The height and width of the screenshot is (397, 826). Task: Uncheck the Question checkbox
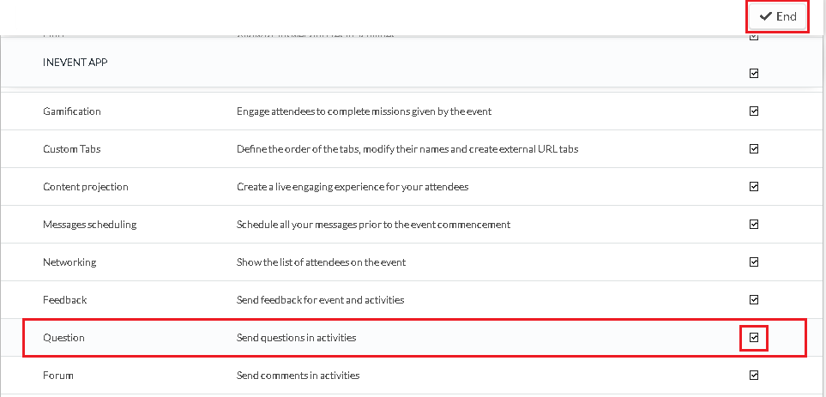754,338
